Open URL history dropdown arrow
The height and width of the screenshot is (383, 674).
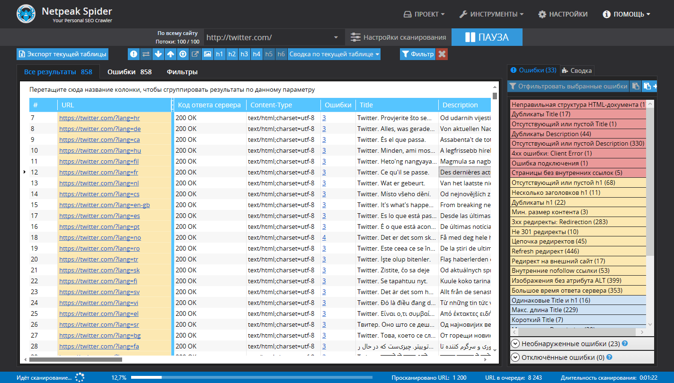tap(336, 37)
